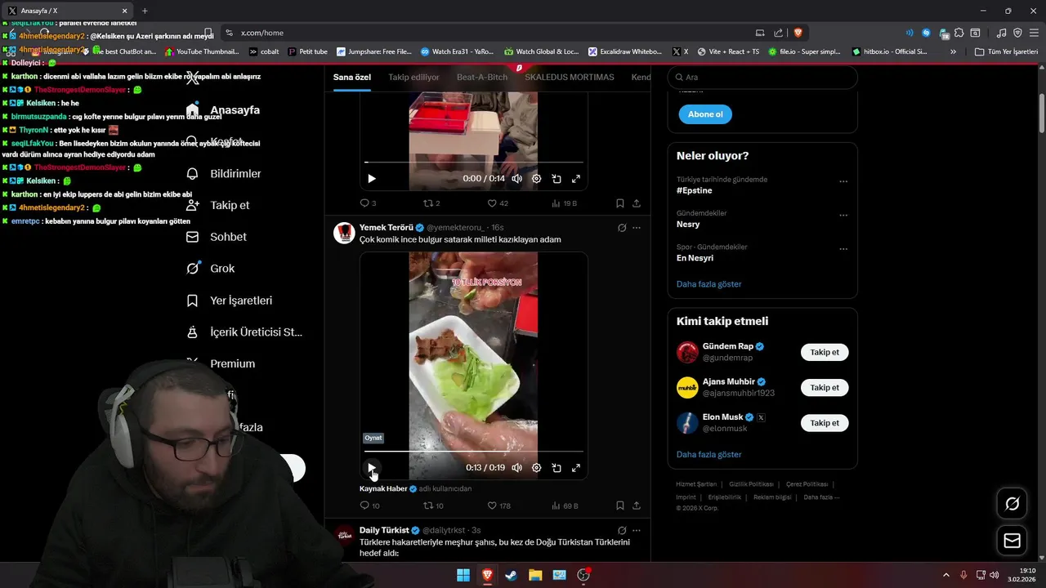Reply to the Yemek Terörü post with 10 replies

point(369,506)
